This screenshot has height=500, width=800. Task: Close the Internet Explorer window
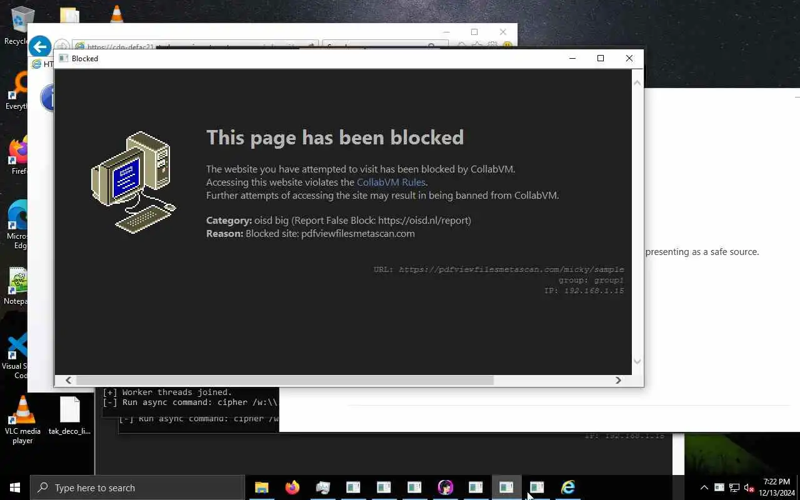(503, 32)
